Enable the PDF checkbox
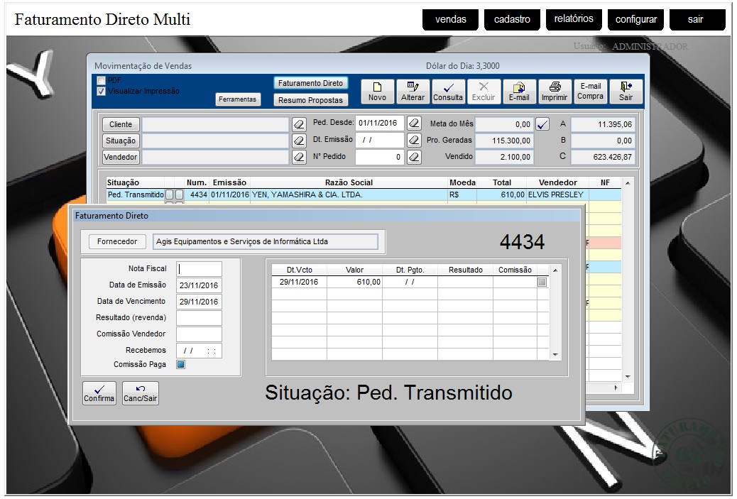 click(x=101, y=81)
